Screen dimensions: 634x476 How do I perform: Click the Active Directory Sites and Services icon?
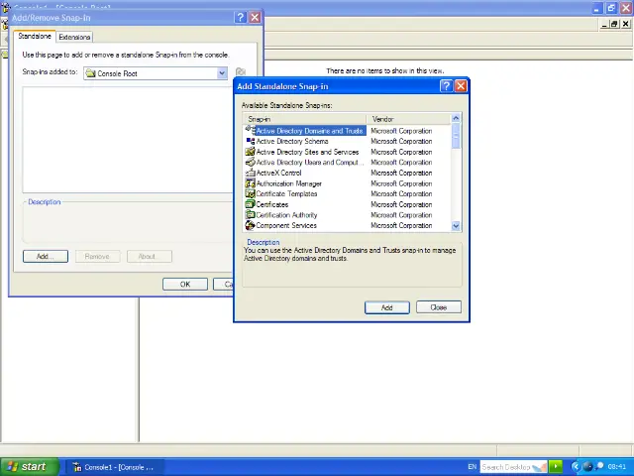(x=250, y=152)
